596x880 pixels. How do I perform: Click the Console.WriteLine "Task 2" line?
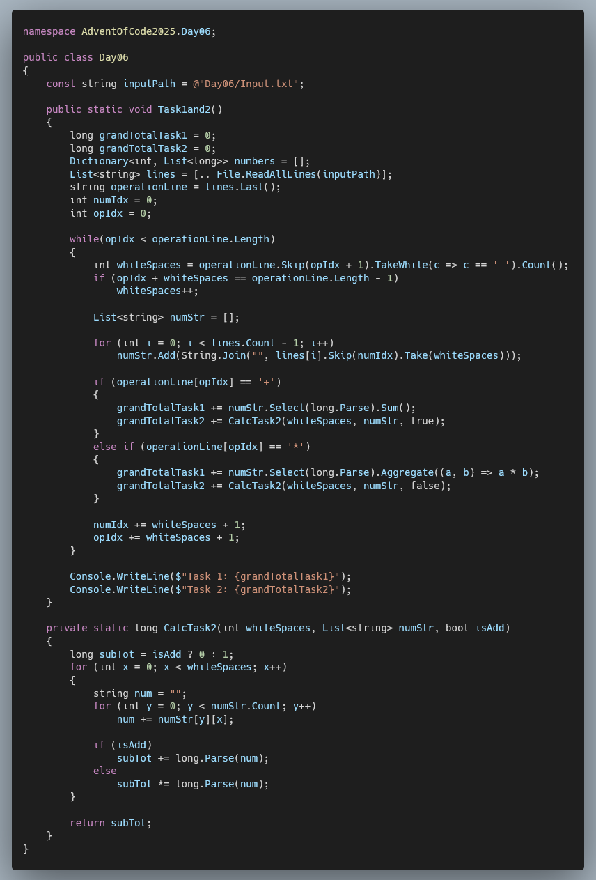[x=210, y=589]
